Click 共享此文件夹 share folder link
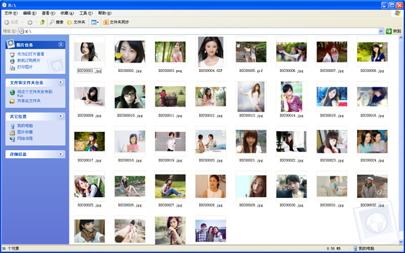The width and height of the screenshot is (405, 253). click(28, 101)
